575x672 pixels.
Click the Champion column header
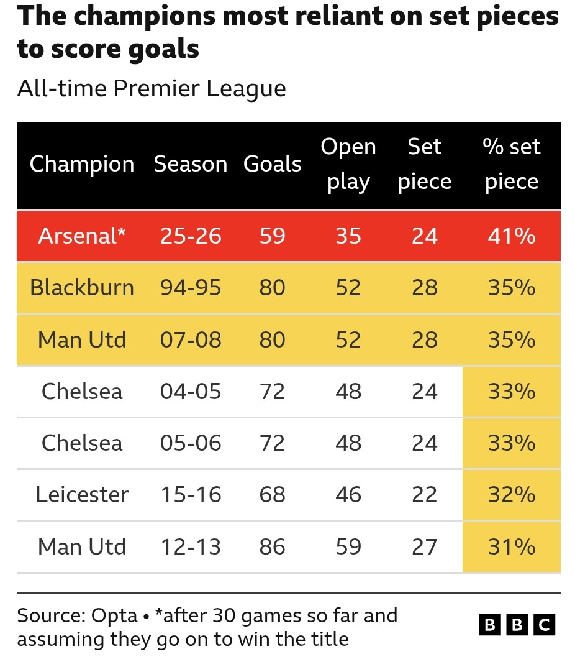coord(82,164)
